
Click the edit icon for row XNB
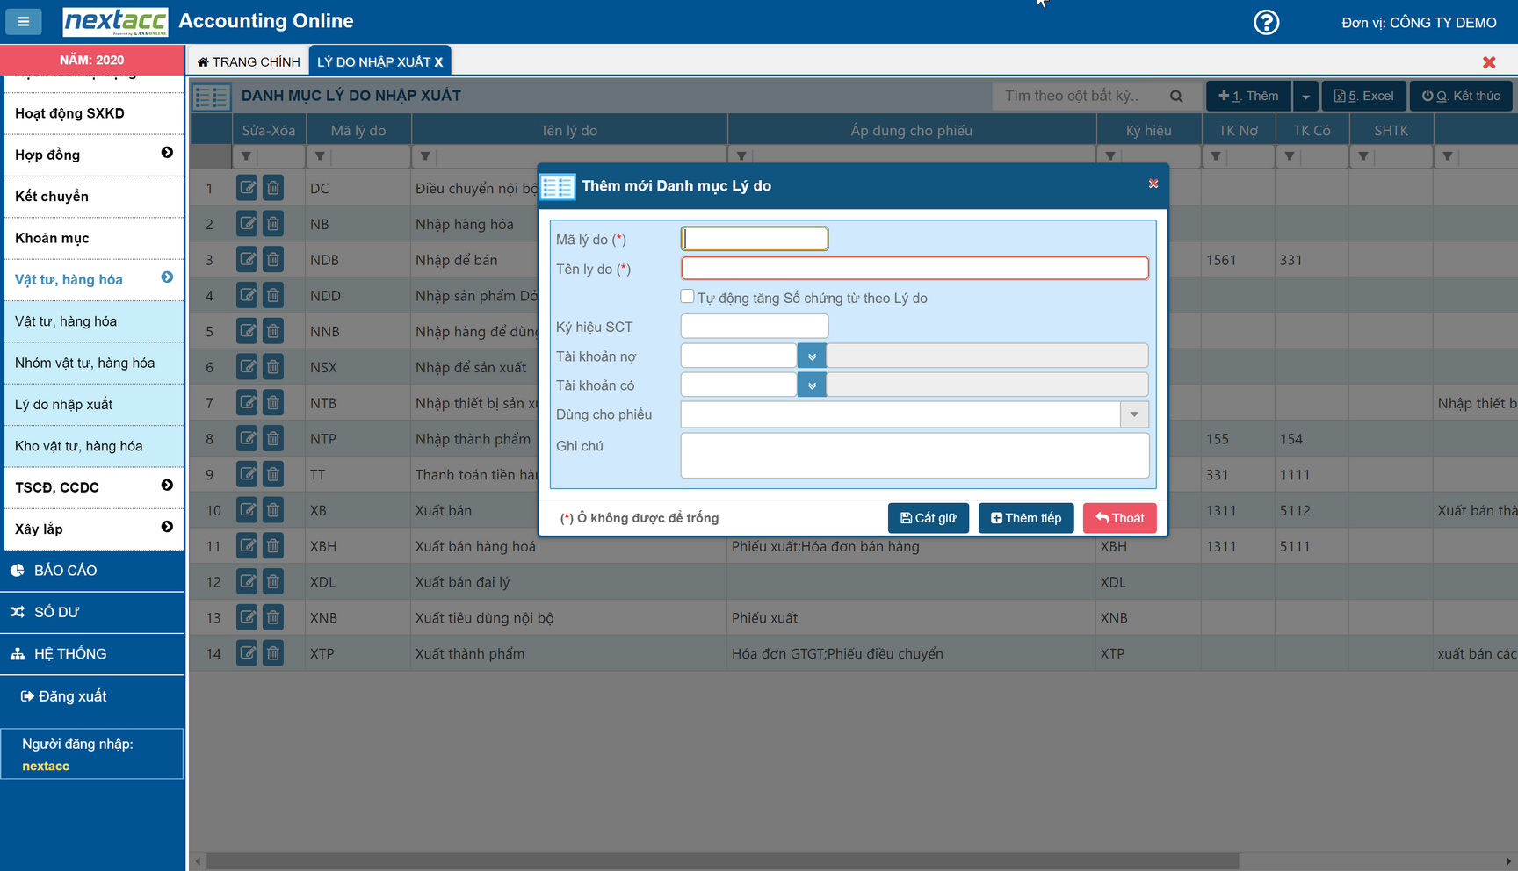(248, 617)
